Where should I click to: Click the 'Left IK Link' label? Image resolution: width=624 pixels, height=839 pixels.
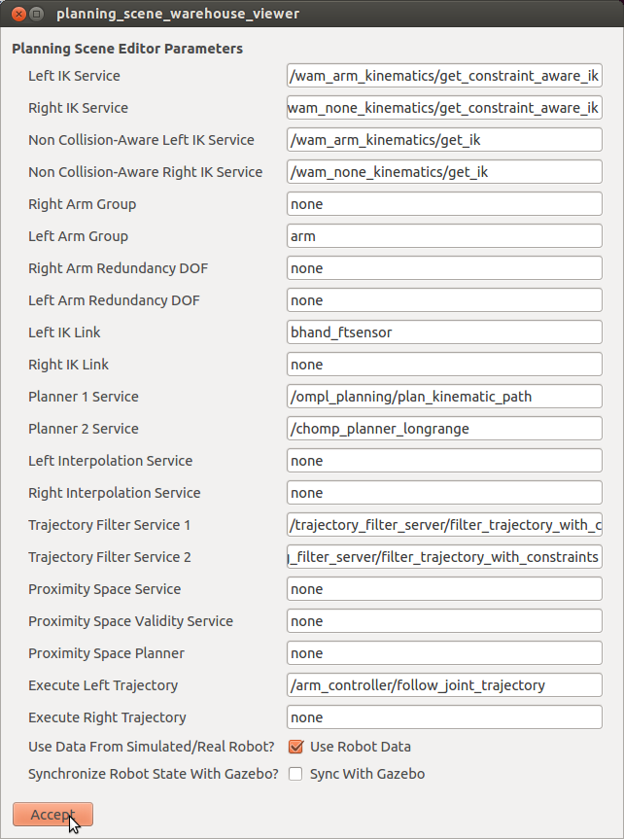[64, 332]
